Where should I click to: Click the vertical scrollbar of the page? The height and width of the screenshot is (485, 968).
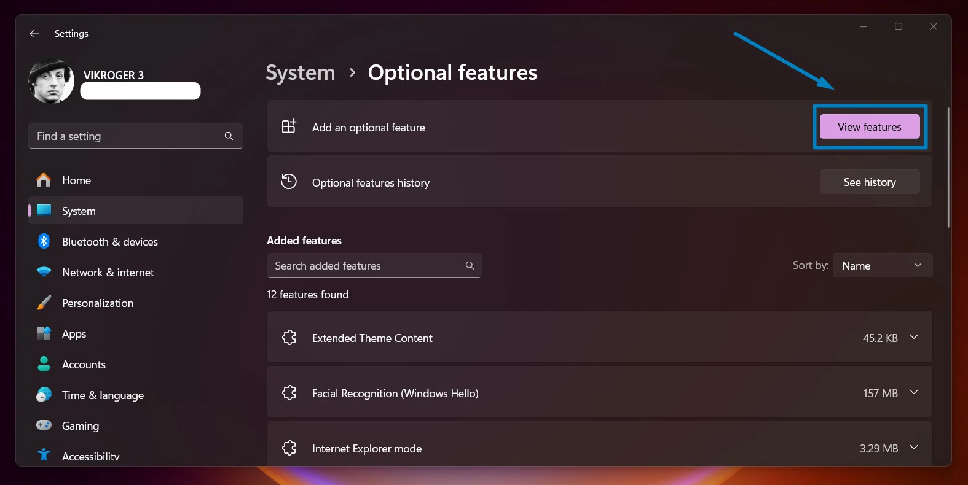pos(948,168)
